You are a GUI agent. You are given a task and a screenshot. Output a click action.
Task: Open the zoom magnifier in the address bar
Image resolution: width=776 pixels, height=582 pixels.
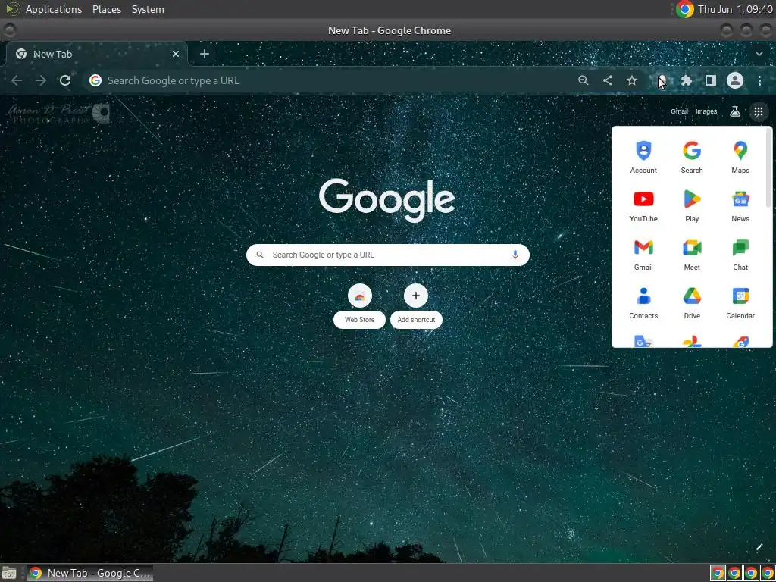(584, 80)
